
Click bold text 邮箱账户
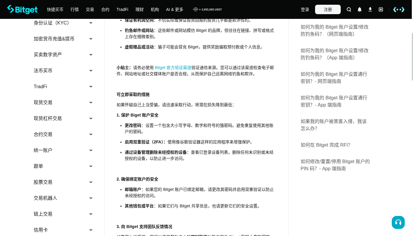tap(133, 189)
